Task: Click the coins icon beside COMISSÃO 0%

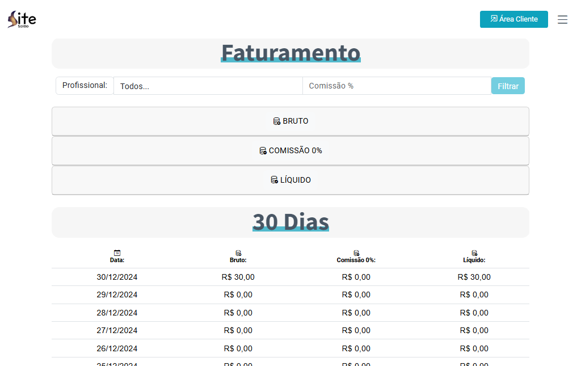Action: point(263,150)
